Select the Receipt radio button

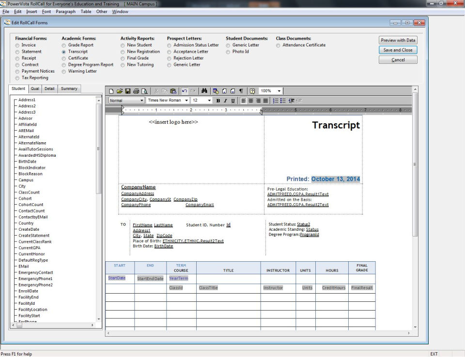coord(17,59)
